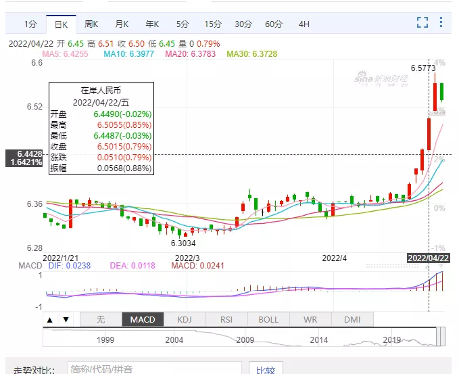This screenshot has height=374, width=459.
Task: Select the RSI indicator button
Action: click(x=226, y=319)
